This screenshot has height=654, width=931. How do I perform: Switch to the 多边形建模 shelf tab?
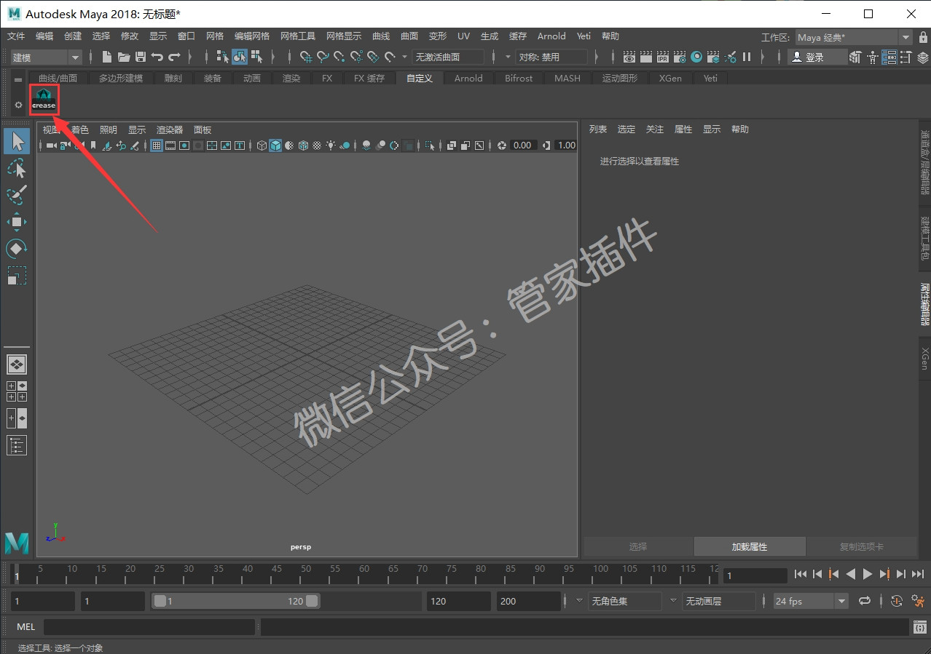[x=121, y=79]
